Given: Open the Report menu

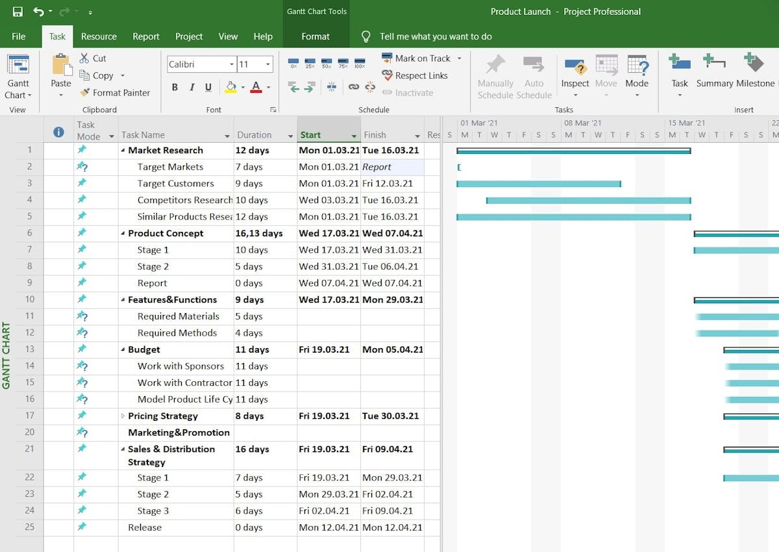Looking at the screenshot, I should click(145, 36).
